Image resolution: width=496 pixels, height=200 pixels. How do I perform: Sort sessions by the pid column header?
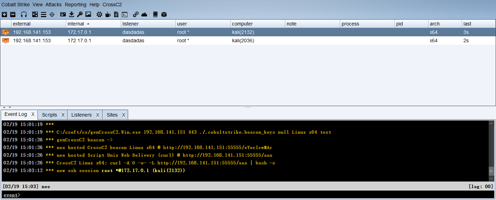coord(411,24)
